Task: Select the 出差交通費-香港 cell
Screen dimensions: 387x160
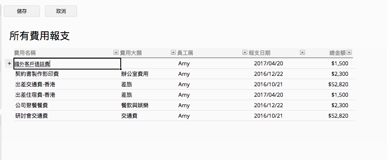Action: pos(35,85)
